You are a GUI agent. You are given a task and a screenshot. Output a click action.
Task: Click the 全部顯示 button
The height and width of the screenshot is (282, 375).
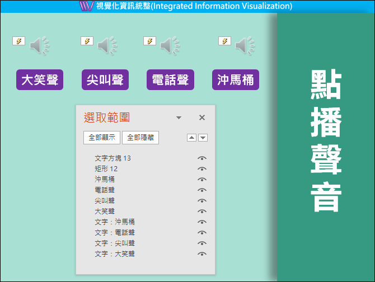pyautogui.click(x=102, y=138)
